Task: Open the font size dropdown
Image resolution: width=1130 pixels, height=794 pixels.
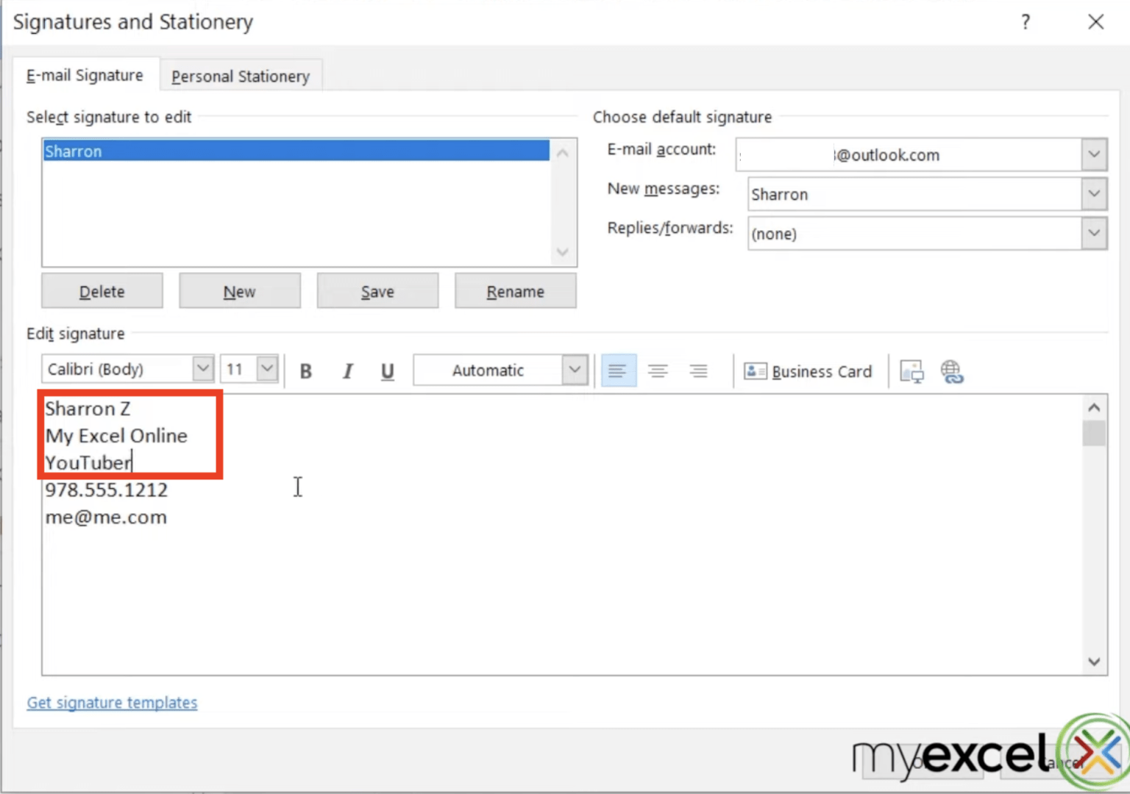Action: (266, 368)
